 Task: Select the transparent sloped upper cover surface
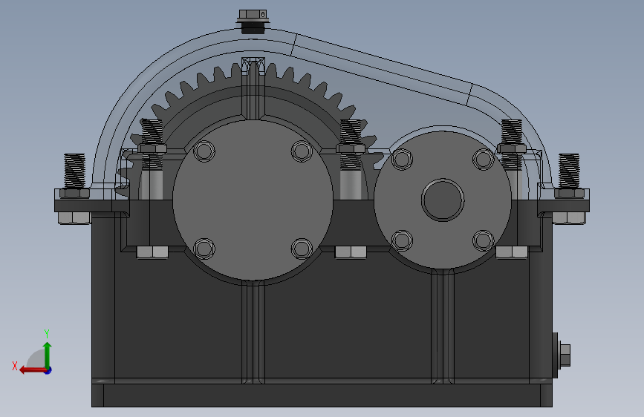tap(382, 70)
